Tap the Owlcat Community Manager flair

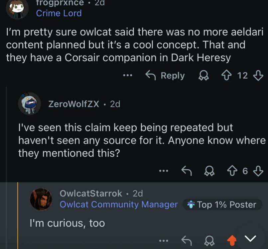tap(119, 205)
